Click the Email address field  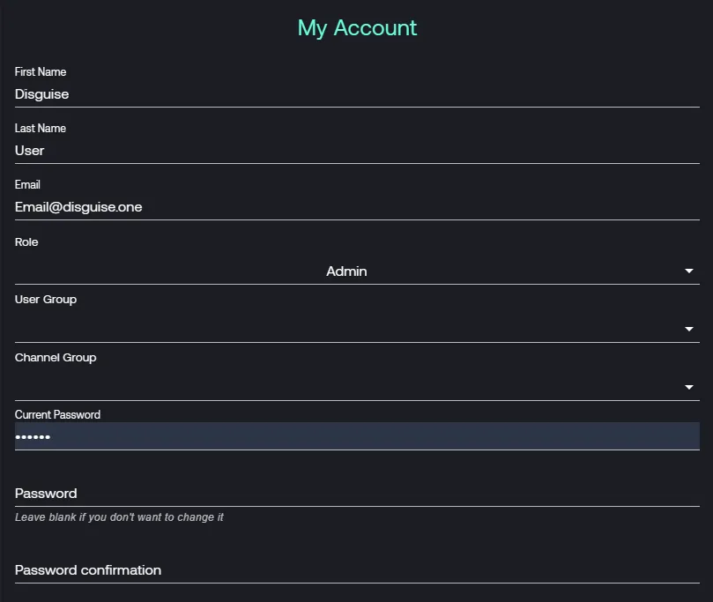point(353,206)
